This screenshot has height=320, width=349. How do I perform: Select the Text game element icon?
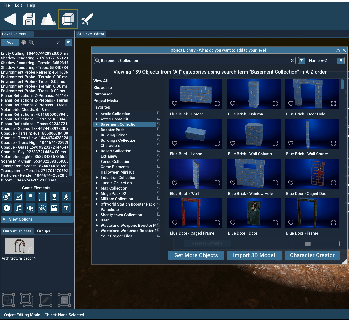[66, 208]
